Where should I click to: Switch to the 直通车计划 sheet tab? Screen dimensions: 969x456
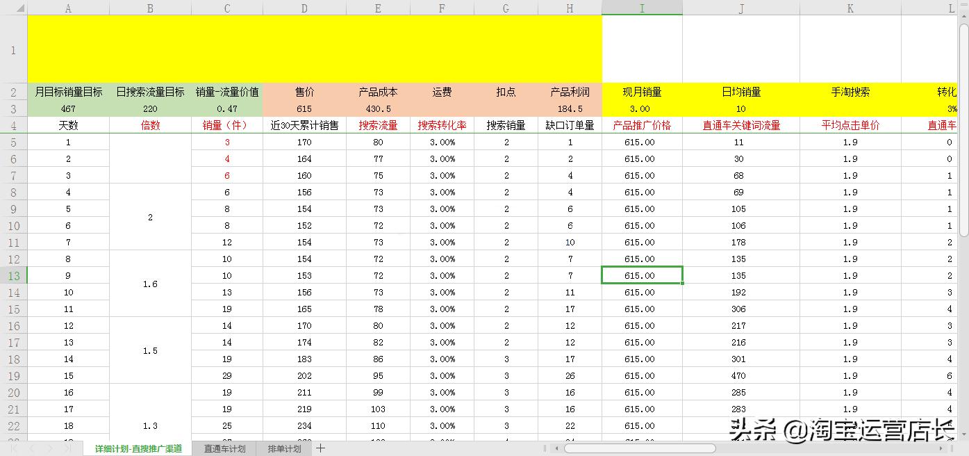pos(224,449)
